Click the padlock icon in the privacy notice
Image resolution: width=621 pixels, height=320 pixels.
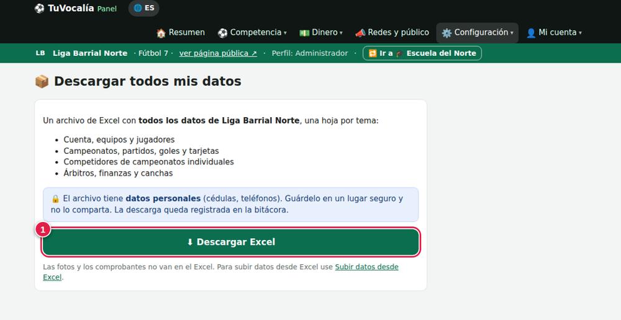[55, 199]
